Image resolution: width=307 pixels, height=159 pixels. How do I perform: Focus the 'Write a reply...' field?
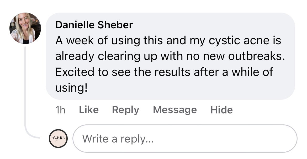tap(185, 139)
